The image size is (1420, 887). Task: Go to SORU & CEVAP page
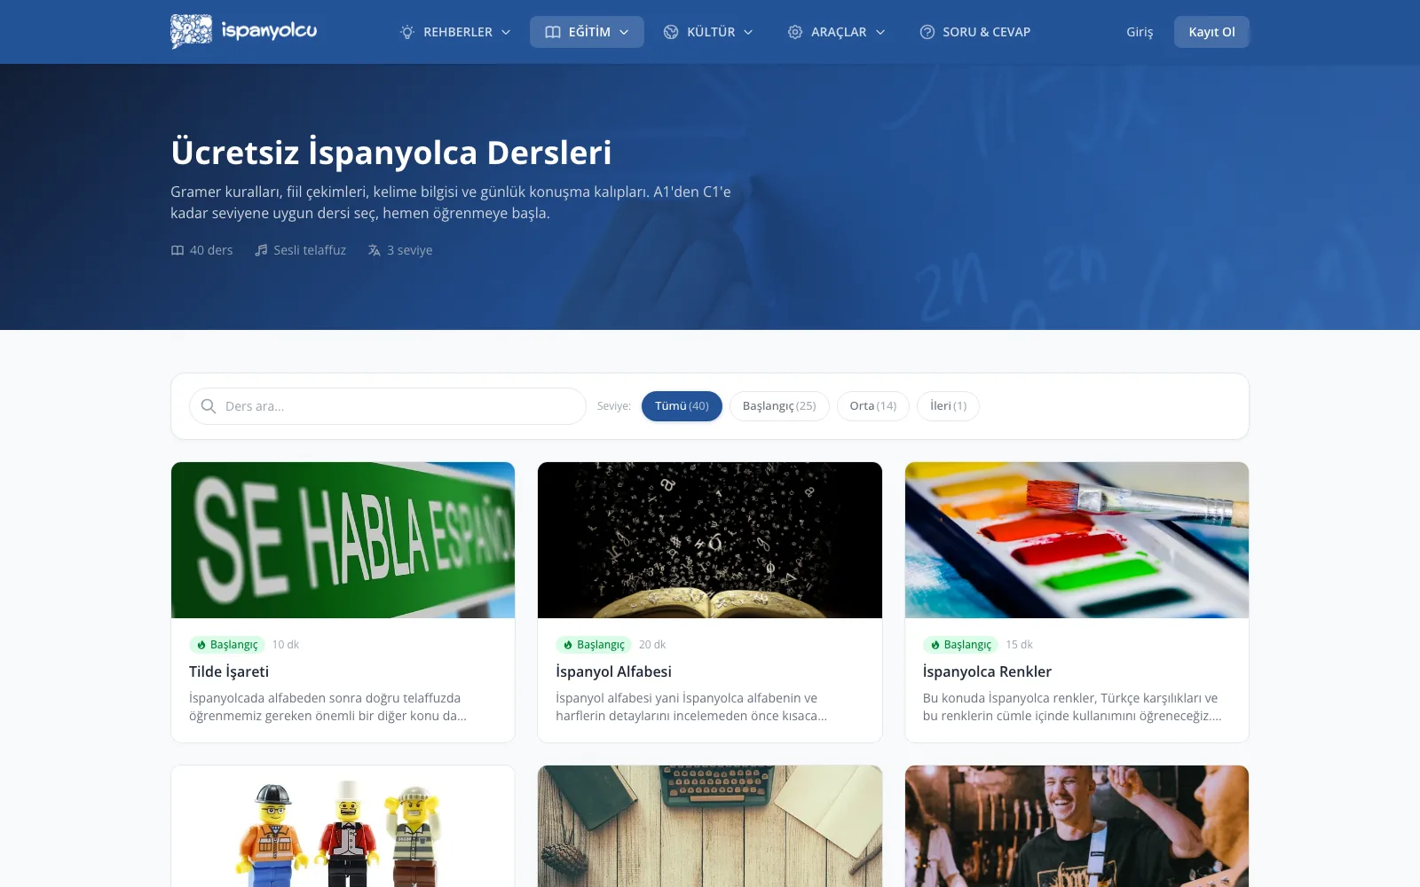975,32
